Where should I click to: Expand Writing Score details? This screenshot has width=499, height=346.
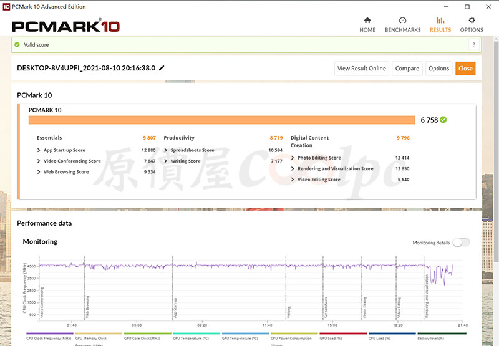pos(165,161)
